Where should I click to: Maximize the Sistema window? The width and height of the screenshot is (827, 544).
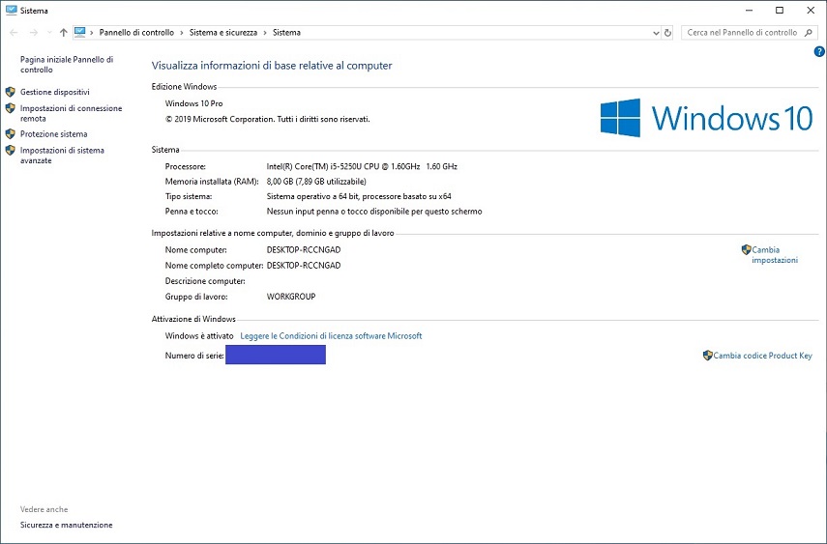(780, 10)
